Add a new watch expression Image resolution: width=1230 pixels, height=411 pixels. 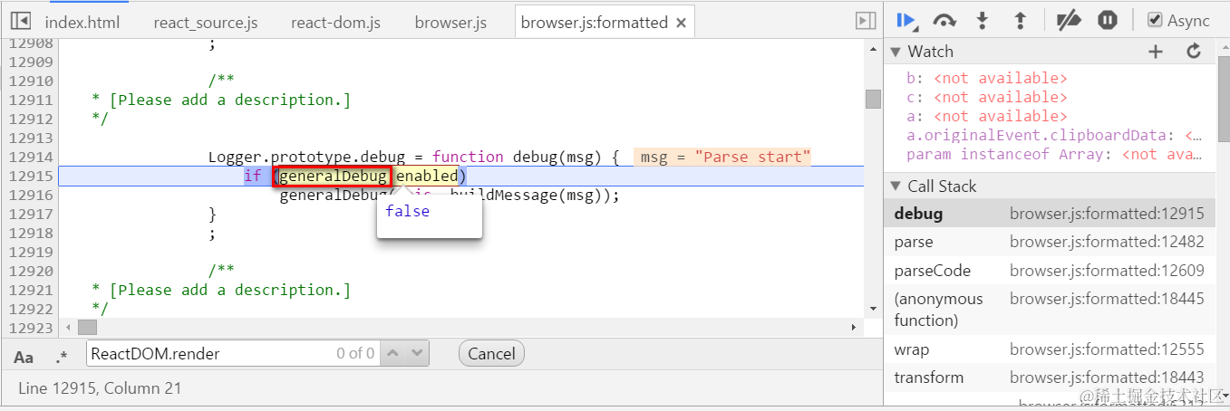1155,52
